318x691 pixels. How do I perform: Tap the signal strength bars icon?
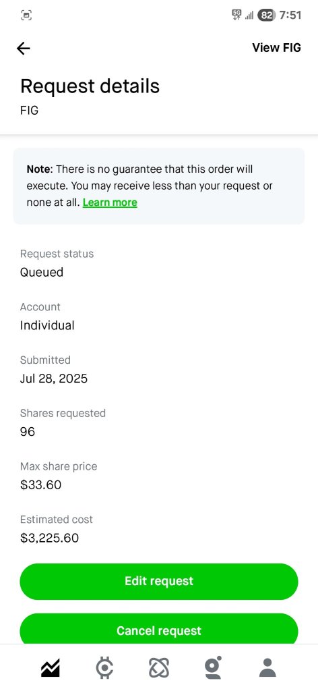click(x=249, y=16)
